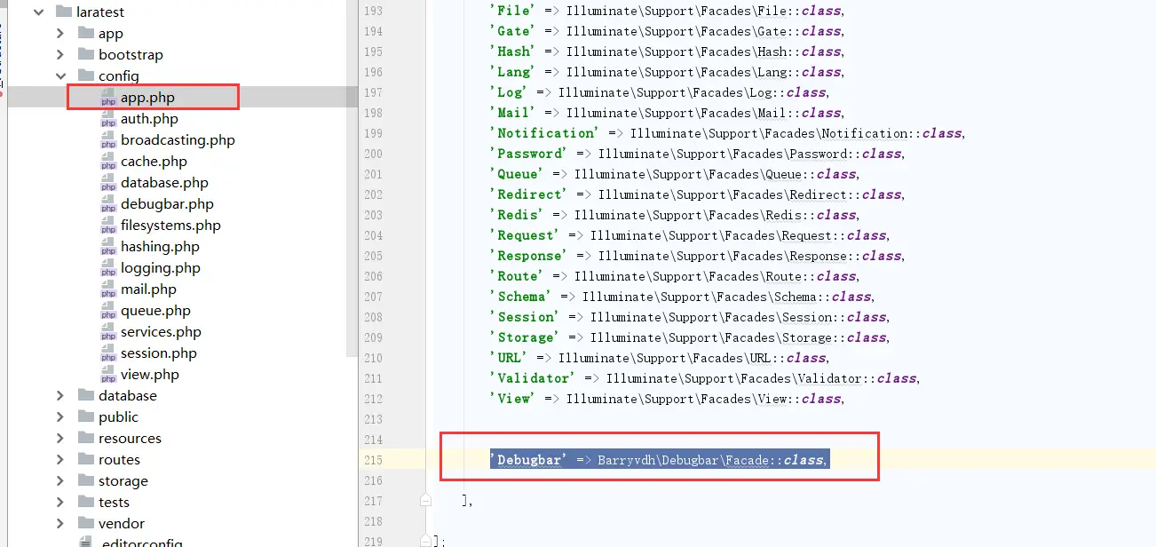Image resolution: width=1156 pixels, height=547 pixels.
Task: Click the logging.php file icon
Action: coord(108,268)
